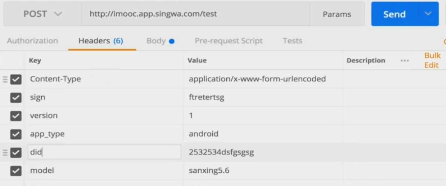The height and width of the screenshot is (186, 446).
Task: Click the Params button
Action: [x=337, y=14]
